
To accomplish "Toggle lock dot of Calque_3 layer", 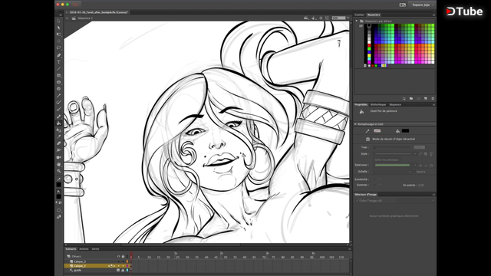I will [x=123, y=261].
